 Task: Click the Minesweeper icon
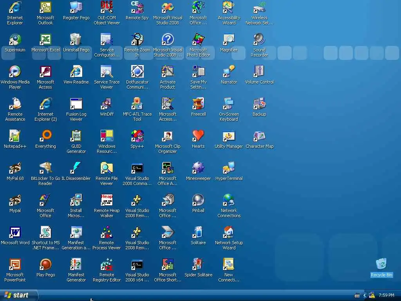click(x=199, y=168)
